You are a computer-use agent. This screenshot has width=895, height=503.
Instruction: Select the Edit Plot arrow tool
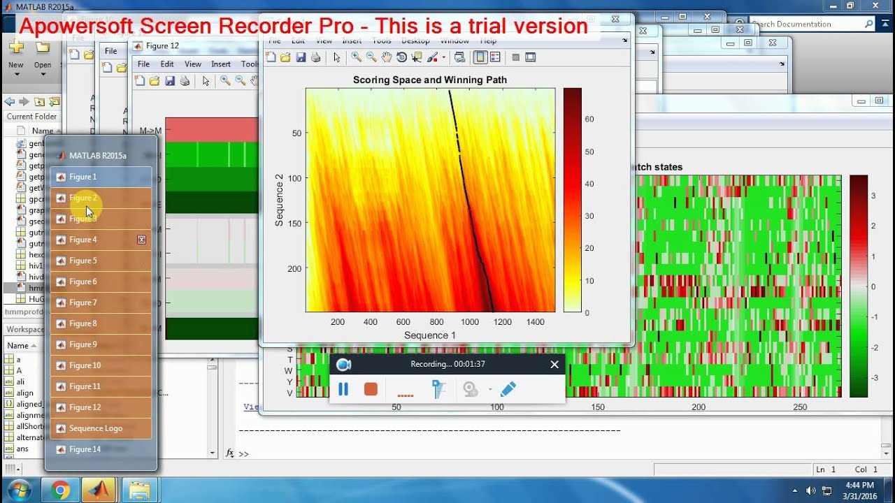coord(336,57)
